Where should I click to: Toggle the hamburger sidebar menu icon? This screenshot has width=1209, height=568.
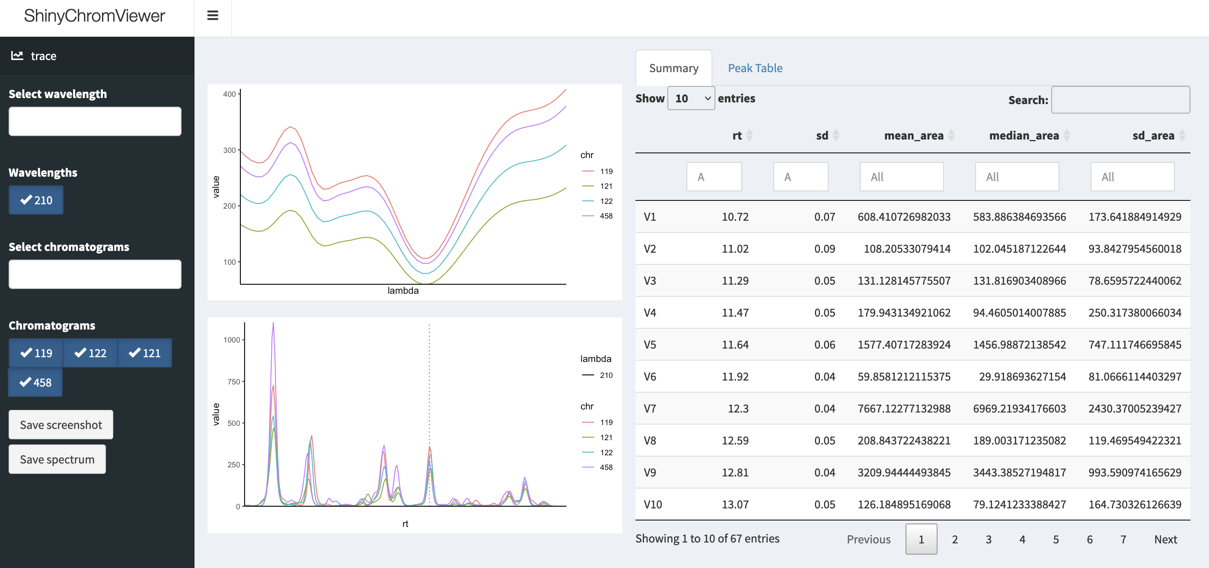[x=213, y=16]
